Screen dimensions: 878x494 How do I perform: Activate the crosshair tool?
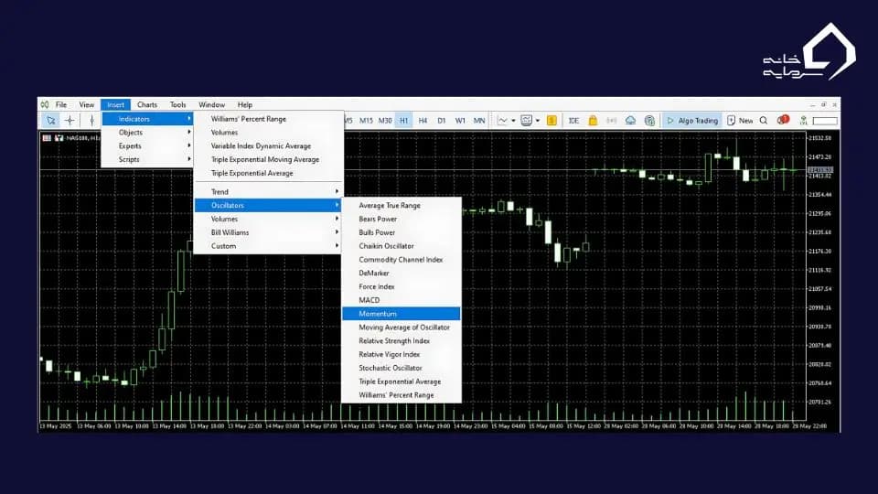point(70,120)
